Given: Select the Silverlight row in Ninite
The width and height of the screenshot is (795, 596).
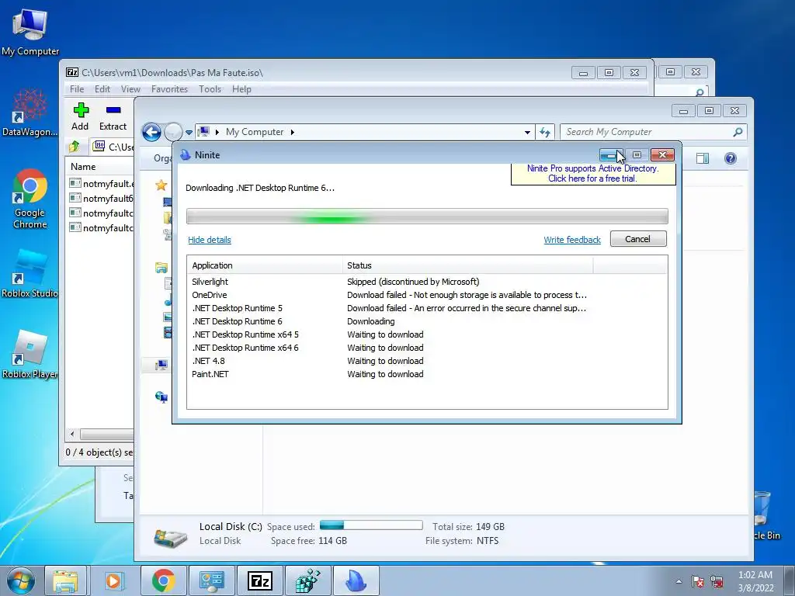Looking at the screenshot, I should click(427, 282).
